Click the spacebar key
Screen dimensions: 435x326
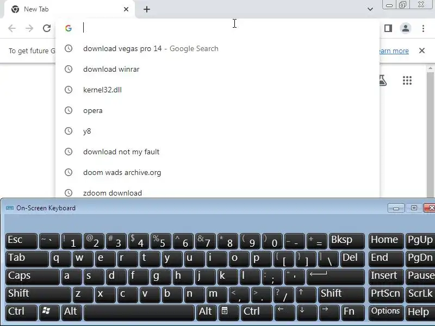pos(139,313)
